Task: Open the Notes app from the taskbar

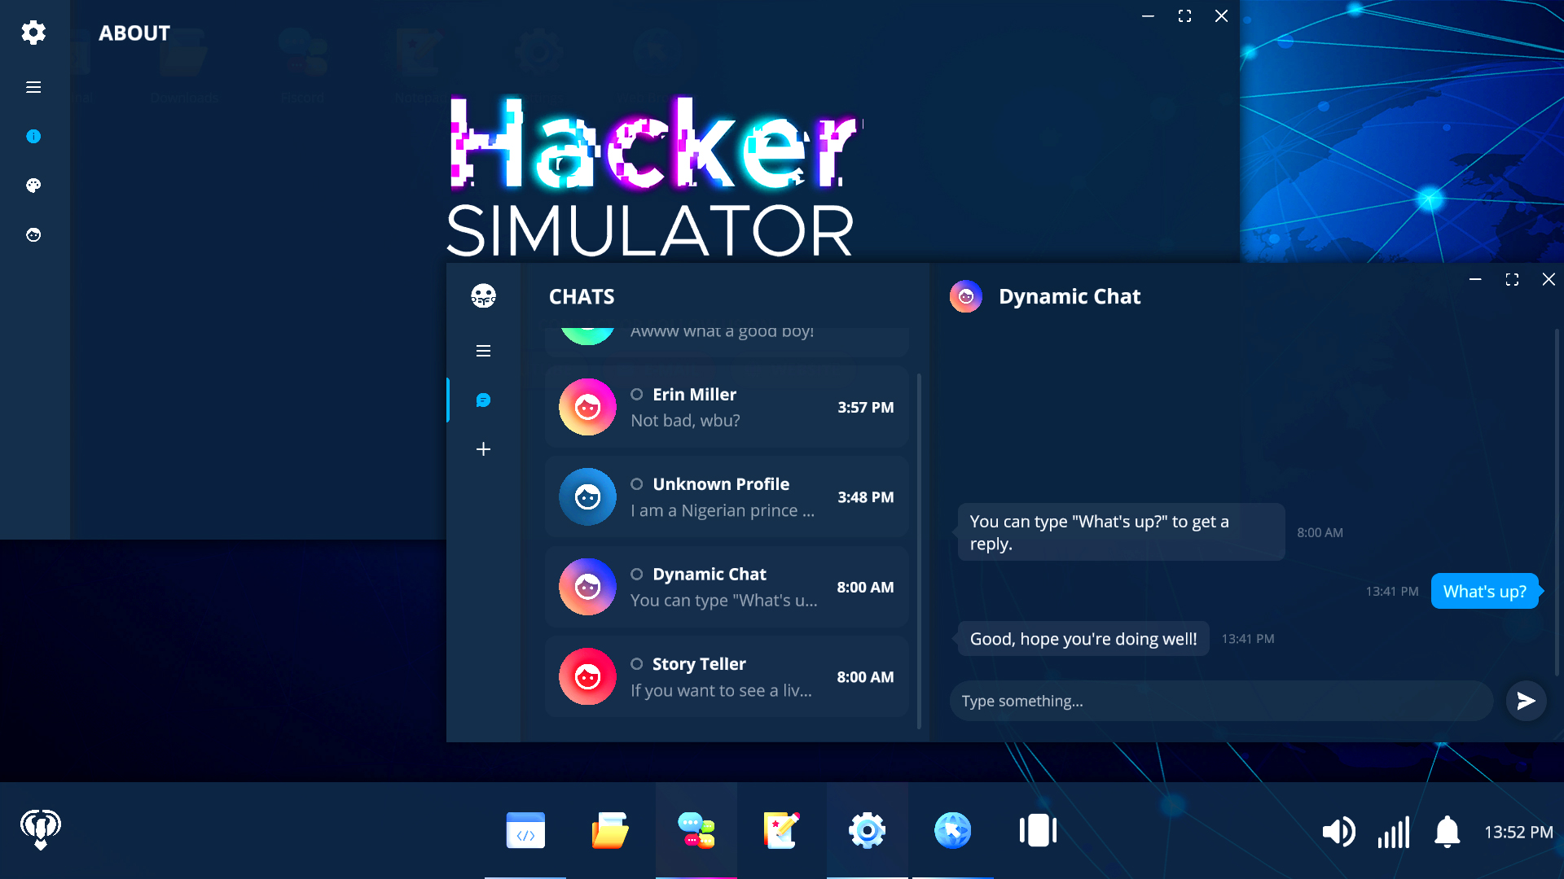Action: 780,830
